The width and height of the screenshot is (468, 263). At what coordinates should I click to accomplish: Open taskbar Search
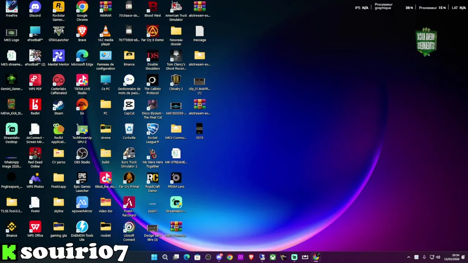[165, 257]
